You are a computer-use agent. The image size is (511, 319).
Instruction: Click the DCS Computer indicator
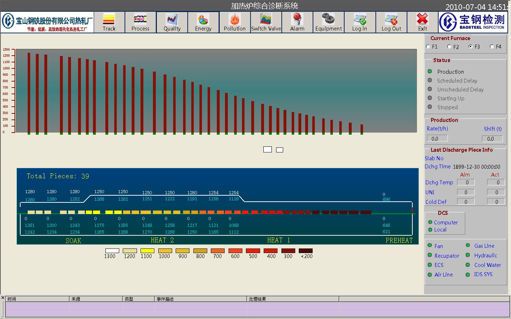(430, 222)
